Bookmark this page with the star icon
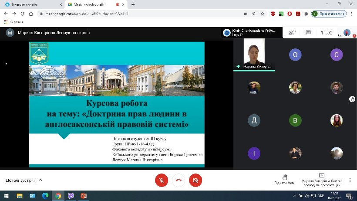357x201 pixels. 263,14
